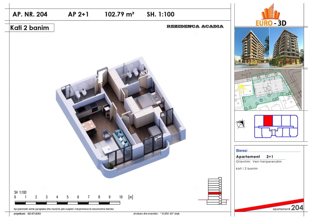The height and width of the screenshot is (220, 312).
Task: Click the 'projektues: 6D-STUDIO' footer text
Action: click(27, 214)
